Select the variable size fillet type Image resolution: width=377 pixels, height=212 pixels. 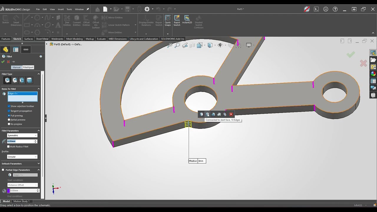click(x=15, y=80)
